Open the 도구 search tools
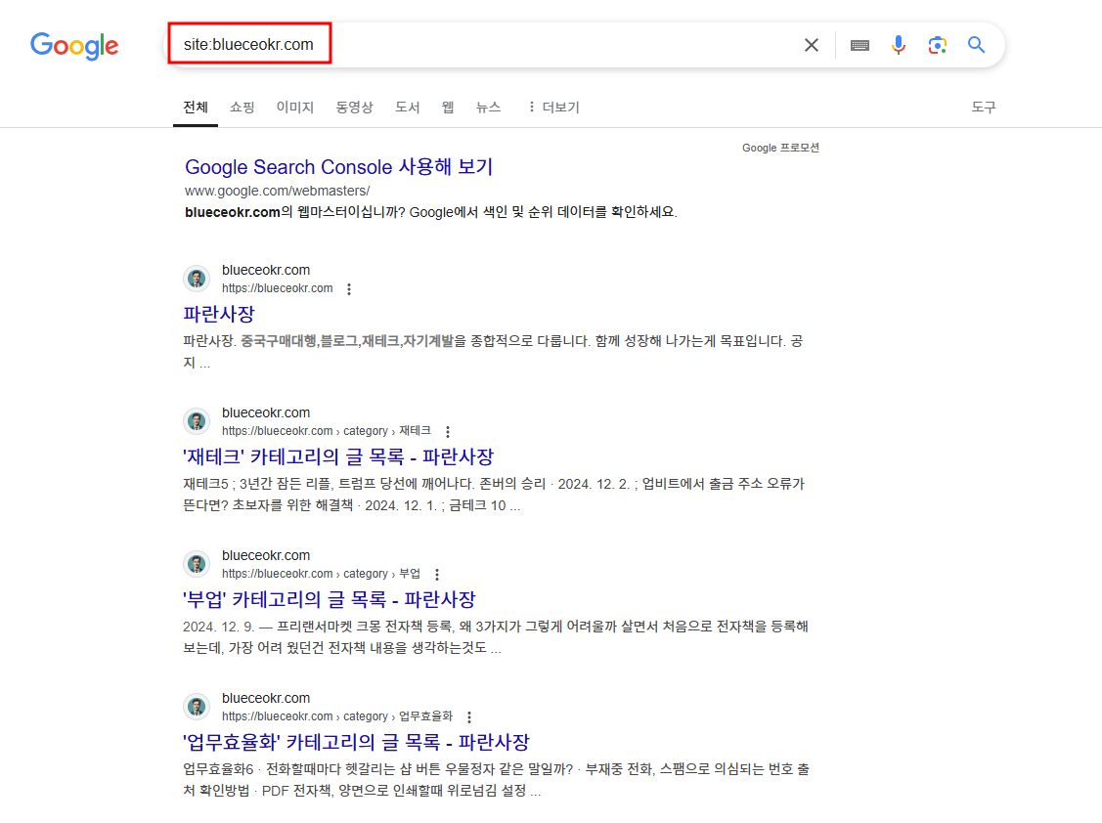Screen dimensions: 1102x823 [984, 107]
